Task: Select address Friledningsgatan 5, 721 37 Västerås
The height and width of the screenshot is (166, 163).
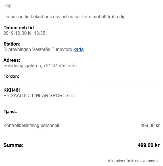Action: coord(40,66)
